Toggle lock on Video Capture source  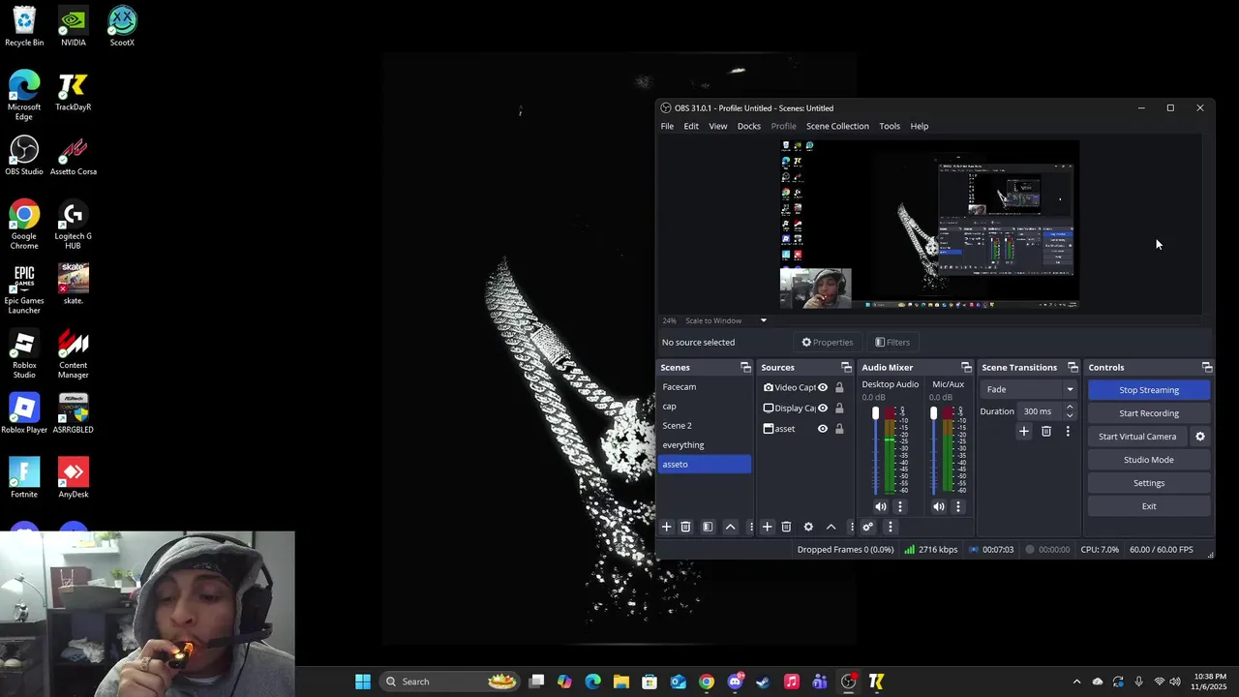[x=839, y=387]
